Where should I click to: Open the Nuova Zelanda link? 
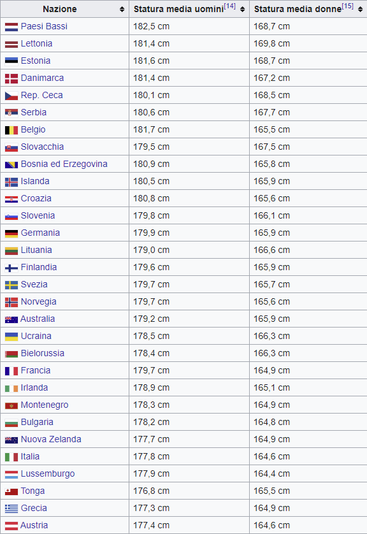coord(51,439)
